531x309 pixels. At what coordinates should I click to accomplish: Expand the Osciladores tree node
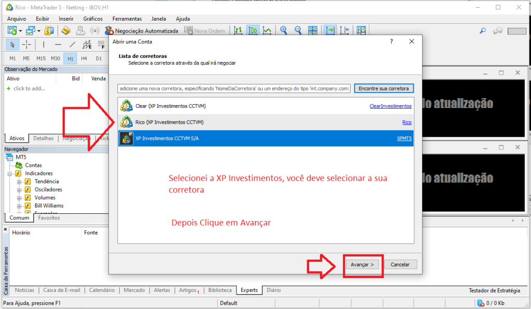[19, 189]
